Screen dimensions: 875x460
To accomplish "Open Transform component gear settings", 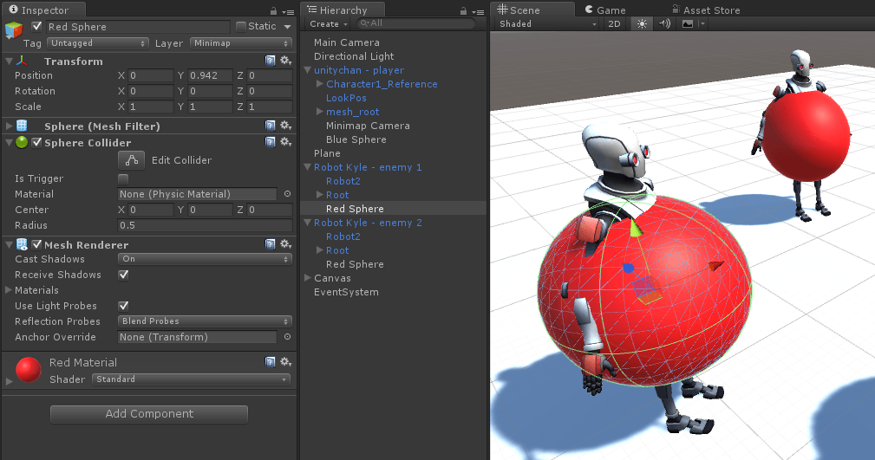I will (285, 61).
